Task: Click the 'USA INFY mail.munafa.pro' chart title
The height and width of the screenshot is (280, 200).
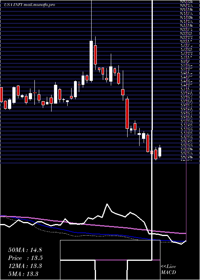Action: pyautogui.click(x=29, y=5)
